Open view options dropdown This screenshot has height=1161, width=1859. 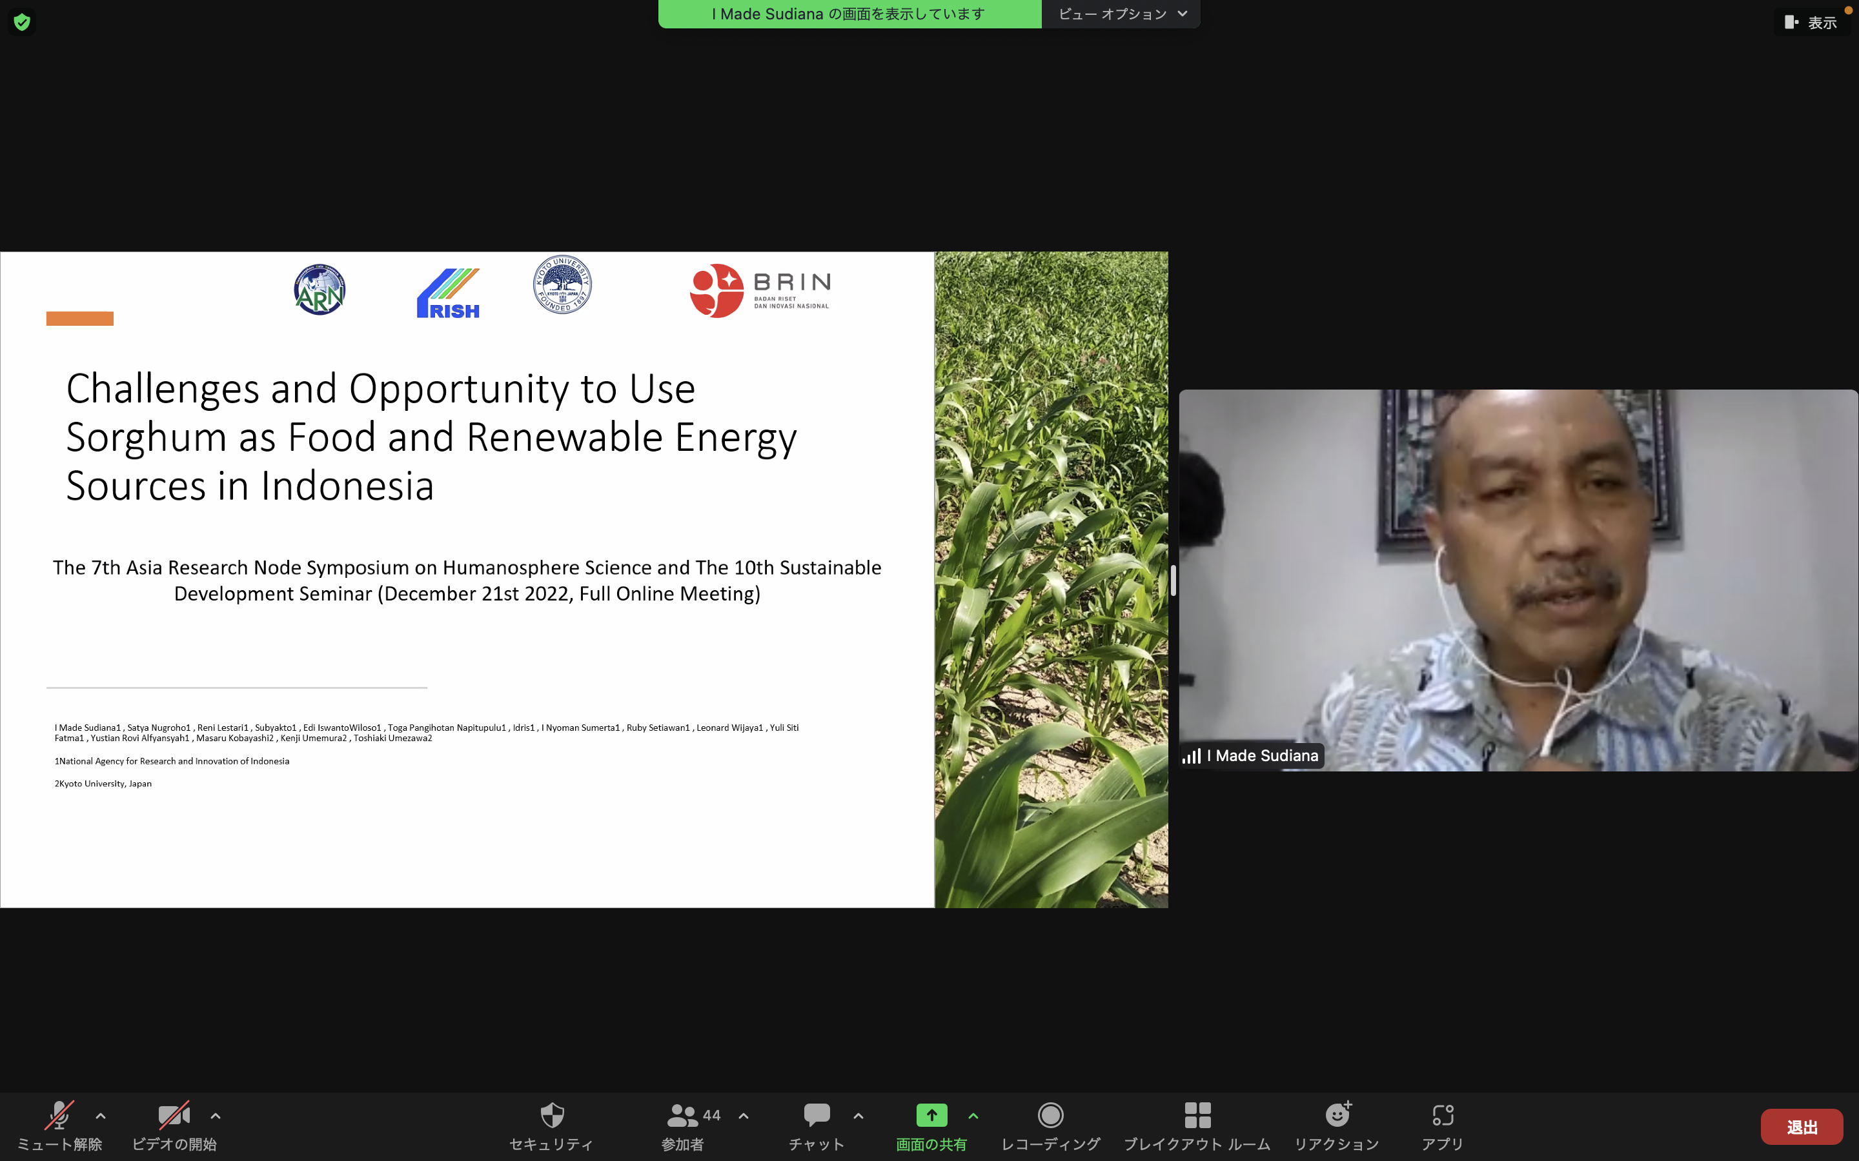(1122, 14)
